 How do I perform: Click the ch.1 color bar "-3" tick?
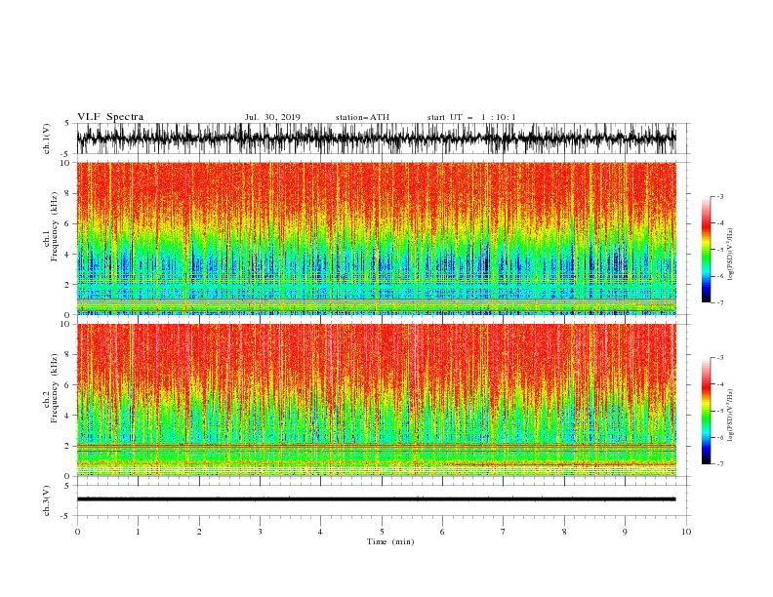pyautogui.click(x=720, y=196)
